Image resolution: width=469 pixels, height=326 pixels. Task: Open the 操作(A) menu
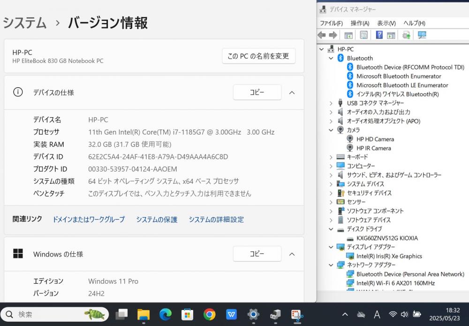click(x=360, y=23)
